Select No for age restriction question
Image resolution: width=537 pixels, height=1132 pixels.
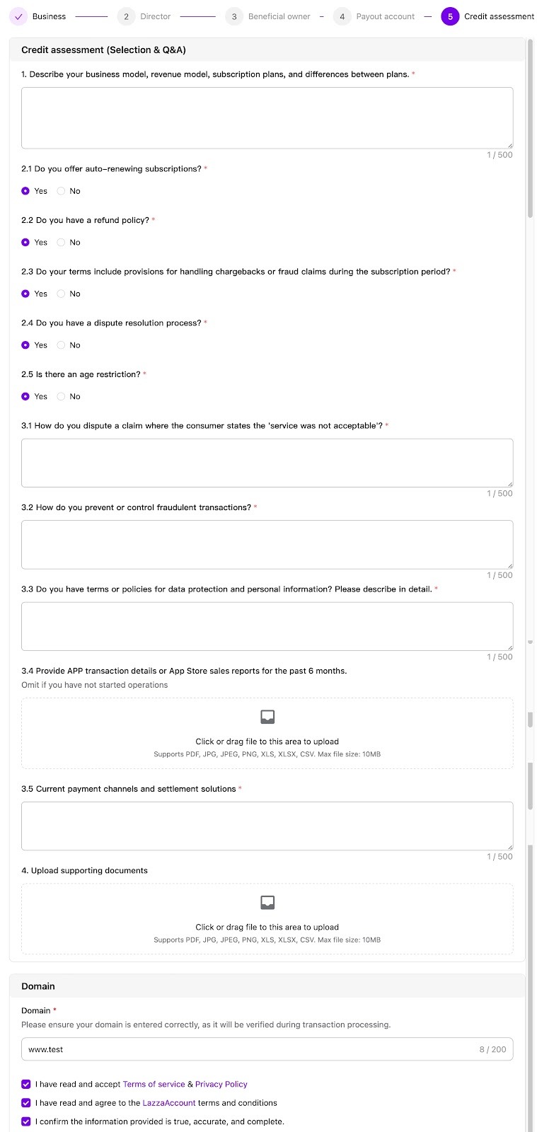click(x=62, y=397)
